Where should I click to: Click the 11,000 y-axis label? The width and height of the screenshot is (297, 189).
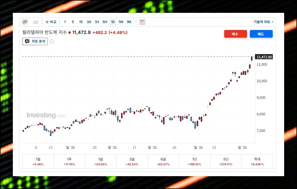(262, 65)
